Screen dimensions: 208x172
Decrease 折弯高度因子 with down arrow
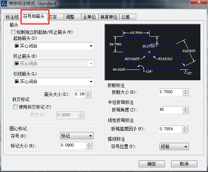[185, 131]
